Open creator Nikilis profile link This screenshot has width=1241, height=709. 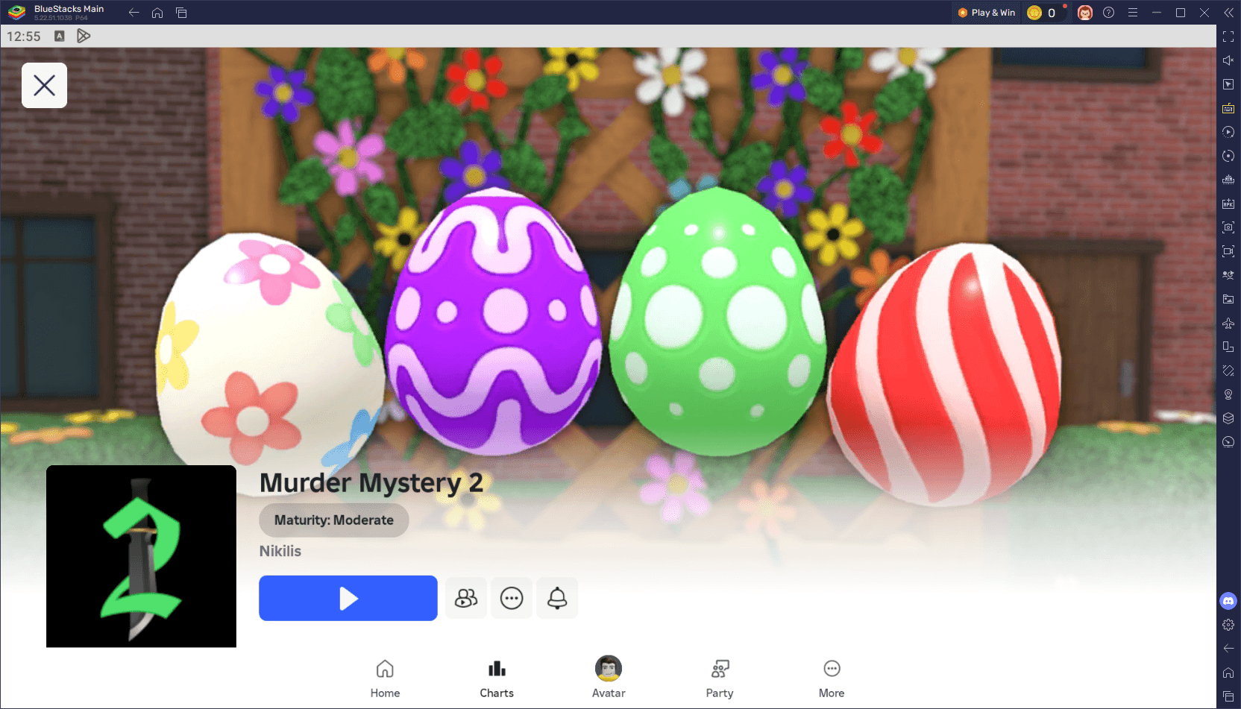280,551
